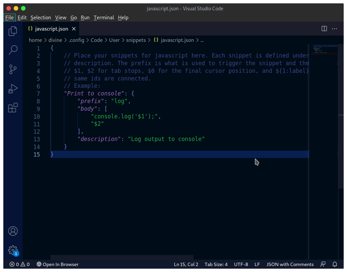The width and height of the screenshot is (347, 272).
Task: Open the File menu
Action: point(10,18)
